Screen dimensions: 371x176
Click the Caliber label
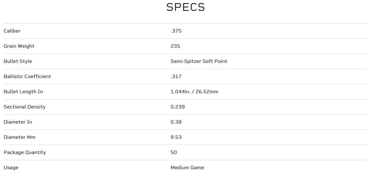click(x=12, y=31)
